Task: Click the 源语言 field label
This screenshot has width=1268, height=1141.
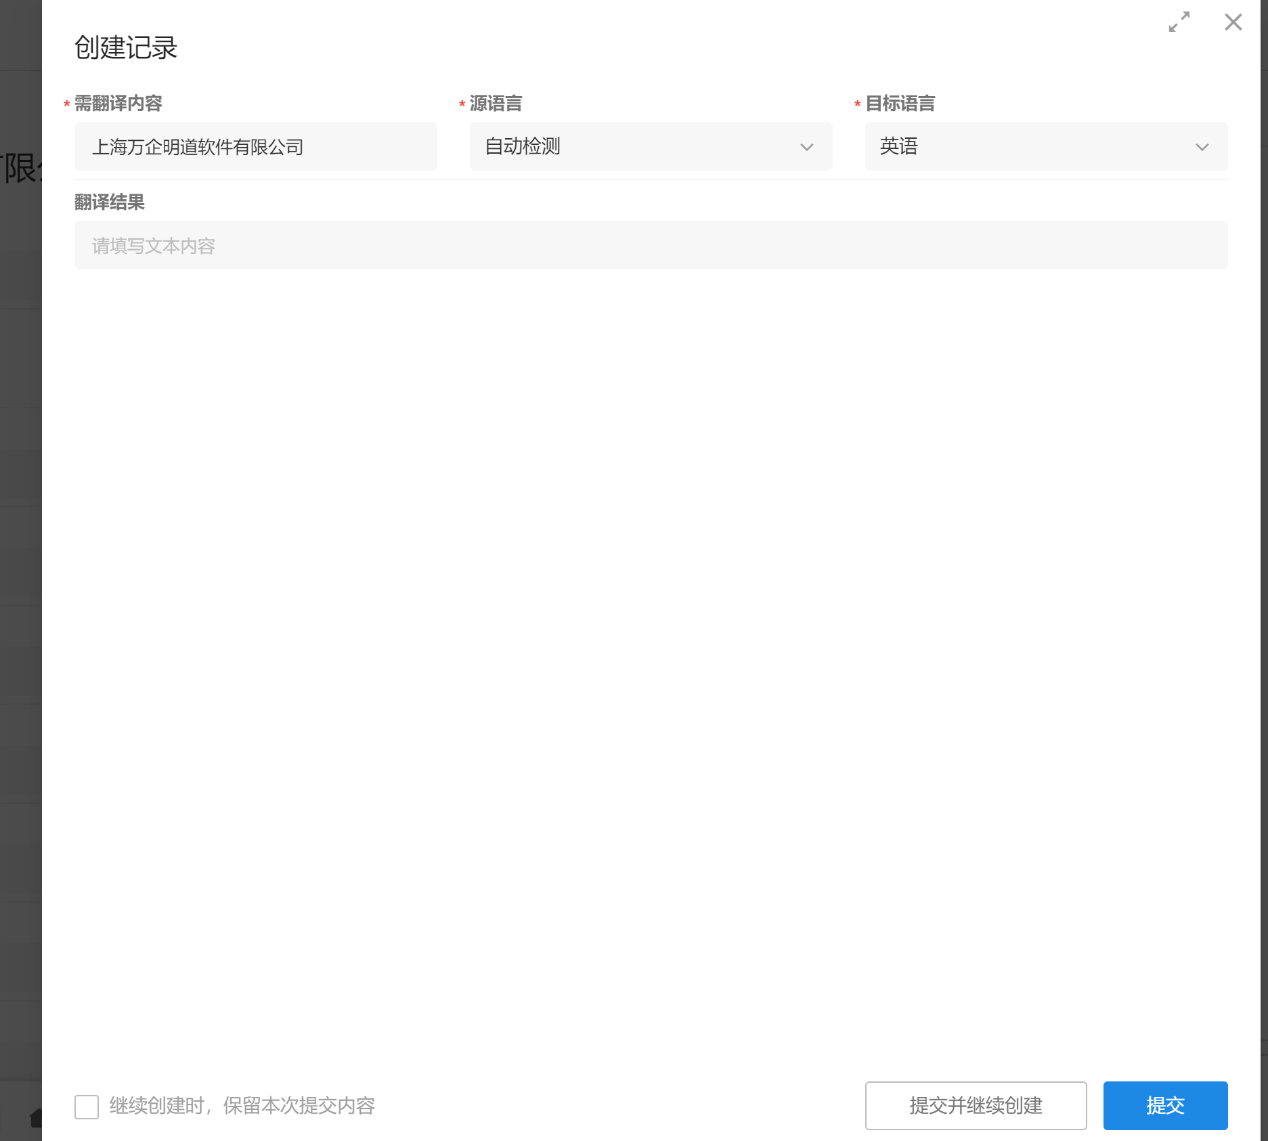Action: pyautogui.click(x=496, y=104)
